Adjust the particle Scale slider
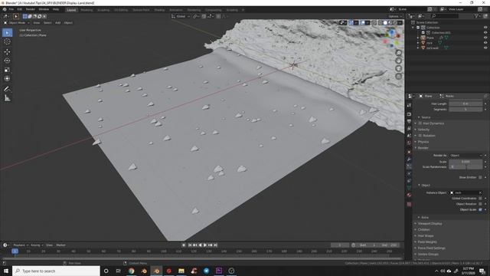 tap(465, 162)
